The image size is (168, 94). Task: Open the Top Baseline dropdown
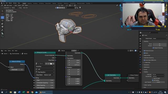pos(45,72)
